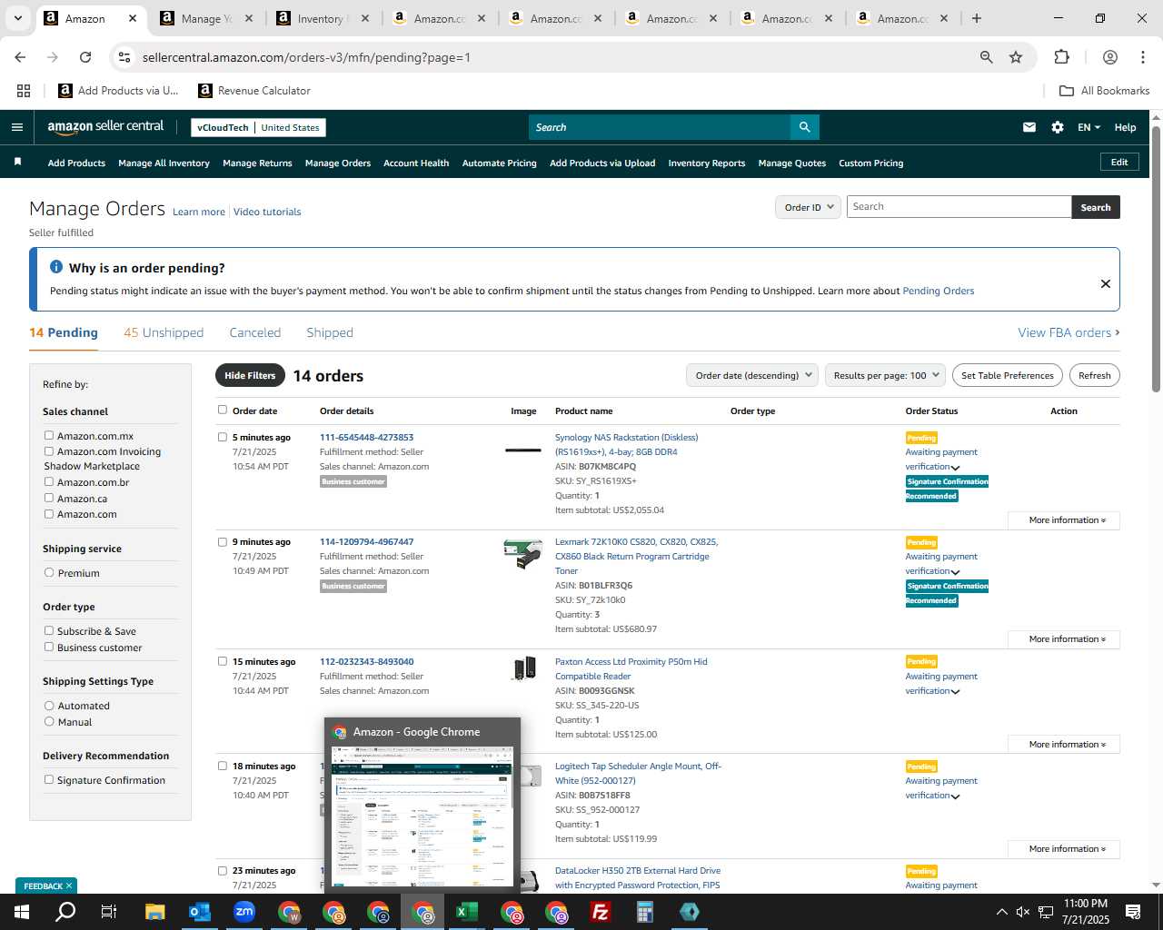Image resolution: width=1163 pixels, height=930 pixels.
Task: Click the teal search magnifier button
Action: click(x=804, y=127)
